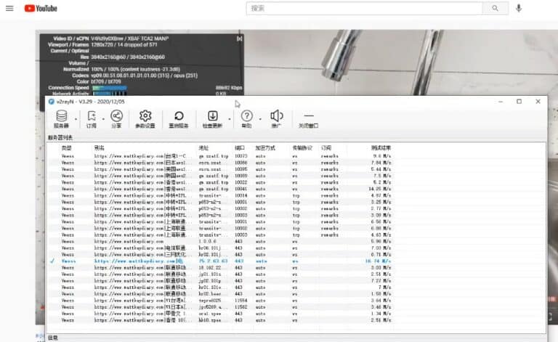Open the 帮助 (Help) question mark icon
This screenshot has width=558, height=342.
tap(247, 118)
